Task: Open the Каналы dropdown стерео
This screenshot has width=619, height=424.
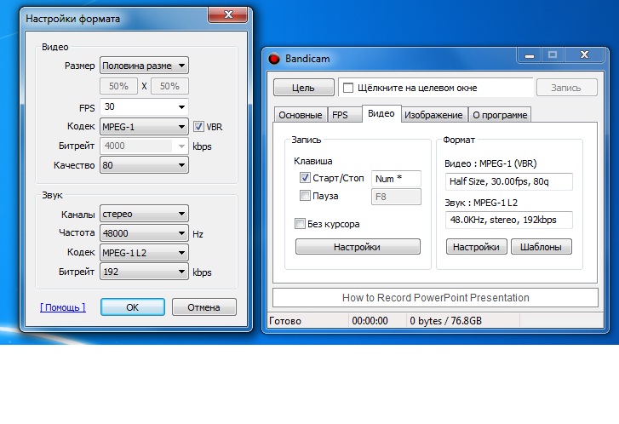Action: 144,214
